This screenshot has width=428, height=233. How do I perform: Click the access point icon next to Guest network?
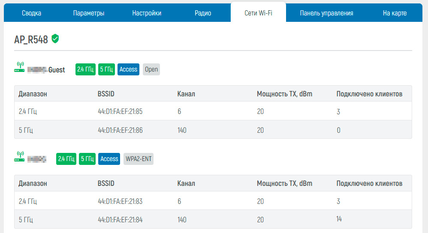tap(19, 67)
